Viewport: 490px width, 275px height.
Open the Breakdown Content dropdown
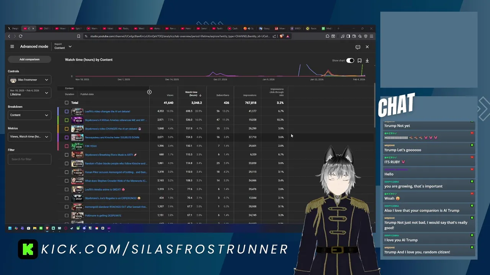(x=29, y=115)
